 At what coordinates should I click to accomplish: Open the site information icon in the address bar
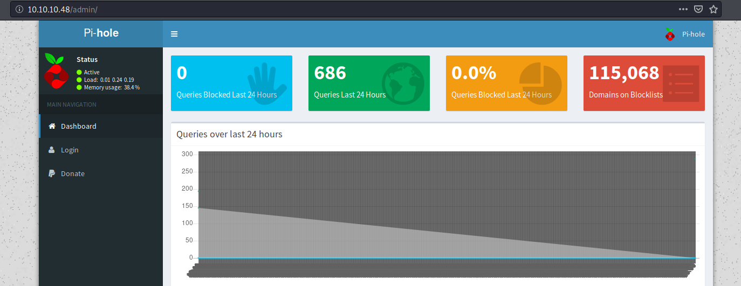(20, 9)
